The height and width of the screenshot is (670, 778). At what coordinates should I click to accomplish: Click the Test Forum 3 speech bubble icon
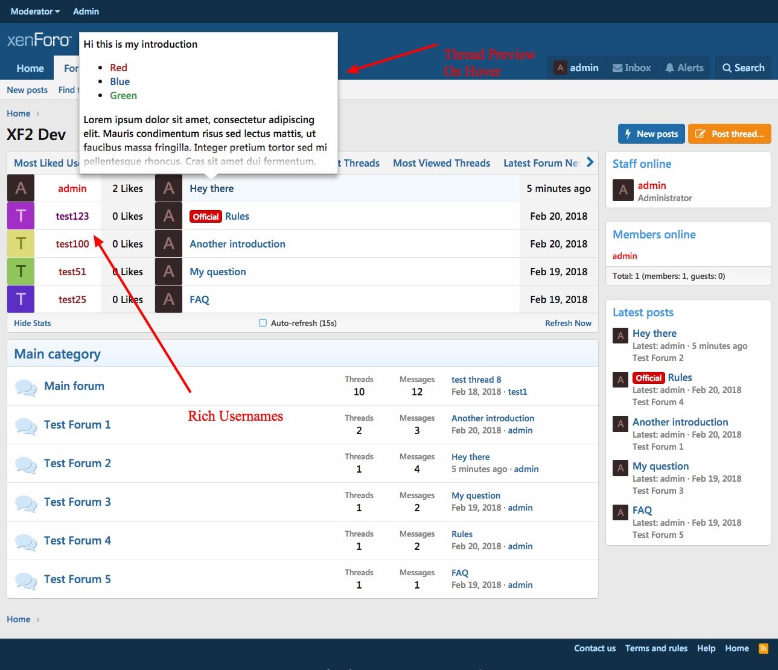[26, 503]
